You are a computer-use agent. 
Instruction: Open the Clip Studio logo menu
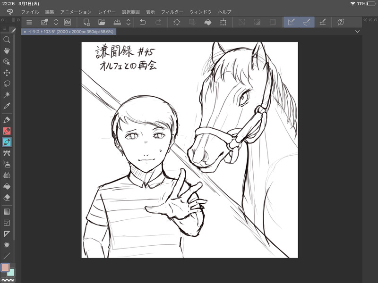[10, 11]
